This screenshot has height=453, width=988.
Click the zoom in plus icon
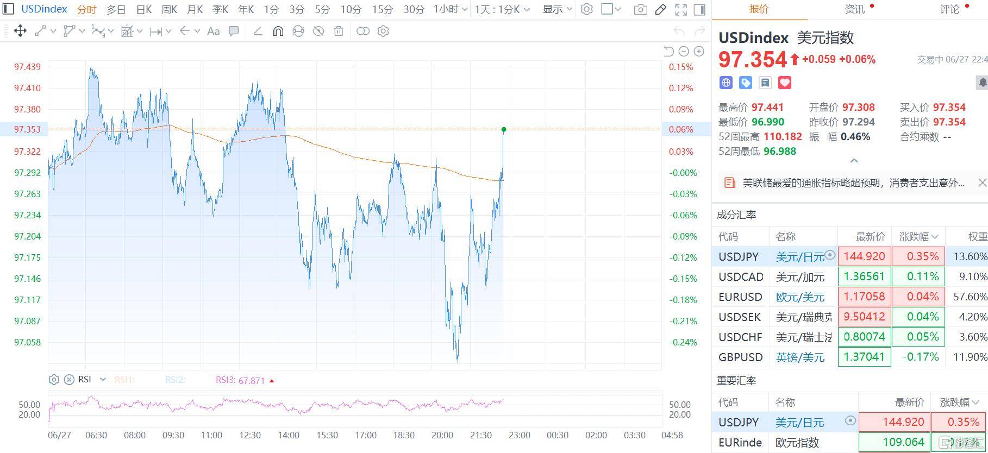(x=699, y=51)
